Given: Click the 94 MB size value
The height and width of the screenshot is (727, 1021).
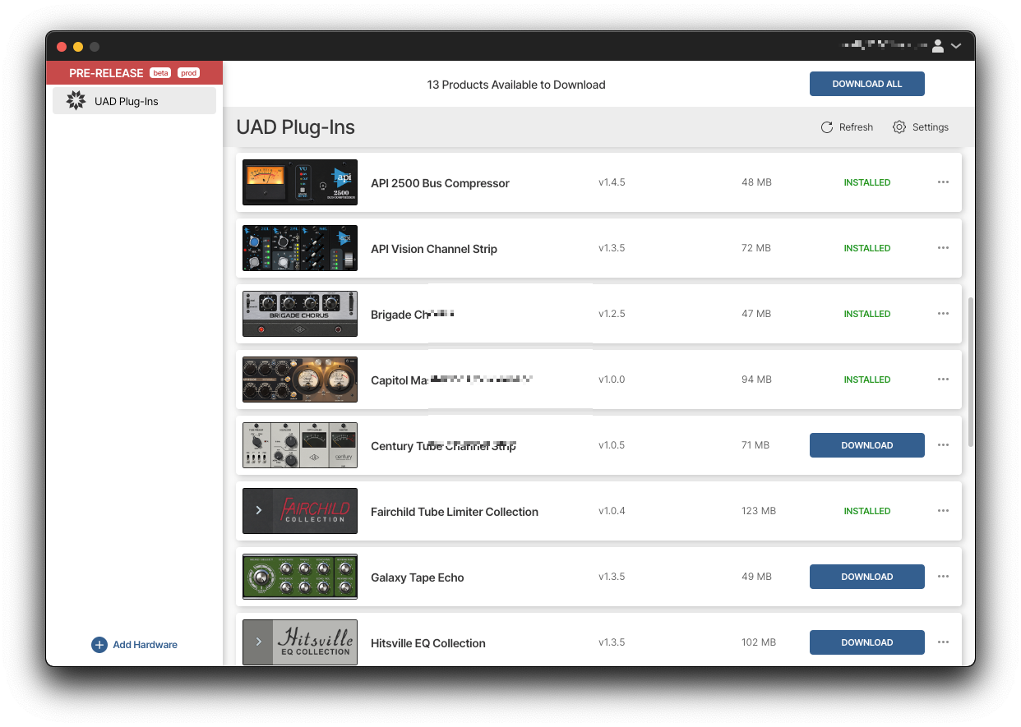Looking at the screenshot, I should click(x=756, y=380).
